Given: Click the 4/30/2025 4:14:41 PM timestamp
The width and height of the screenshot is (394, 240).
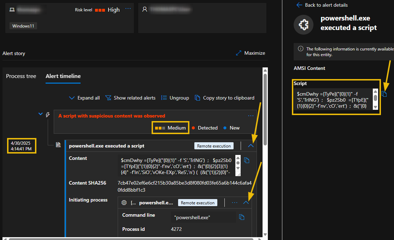Looking at the screenshot, I should tap(21, 146).
